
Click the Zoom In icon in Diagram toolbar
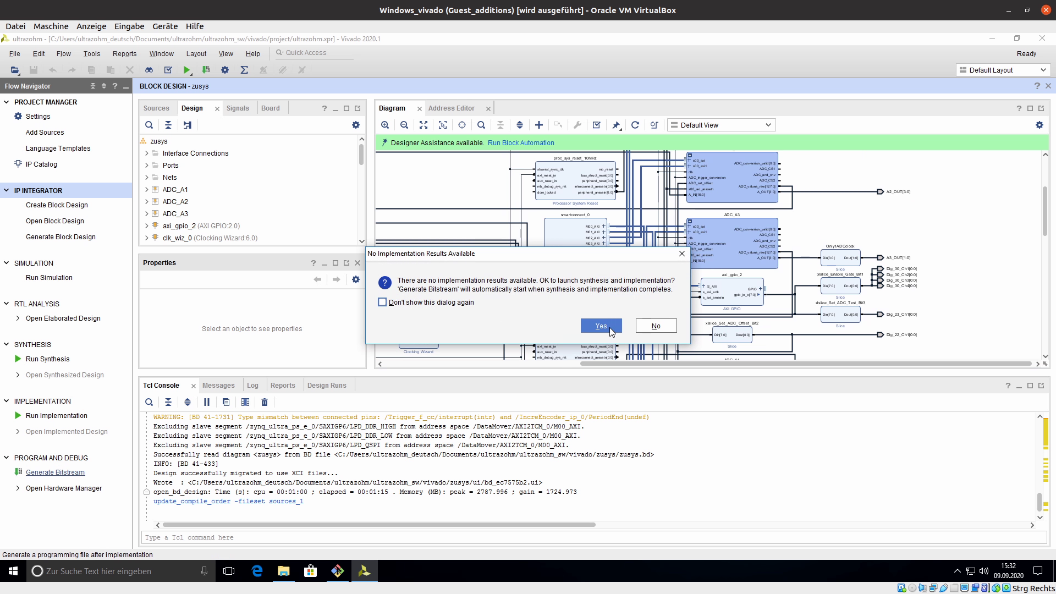tap(385, 125)
